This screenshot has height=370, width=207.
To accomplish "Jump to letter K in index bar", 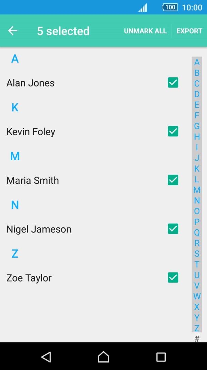I will point(197,169).
